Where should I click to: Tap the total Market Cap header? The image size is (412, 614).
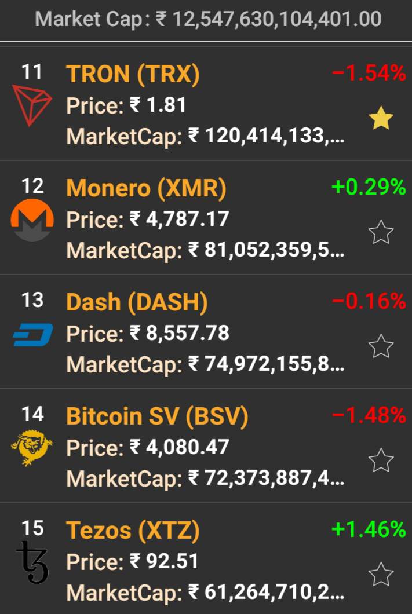207,20
